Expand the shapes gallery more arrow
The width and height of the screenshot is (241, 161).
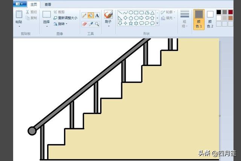coord(157,23)
